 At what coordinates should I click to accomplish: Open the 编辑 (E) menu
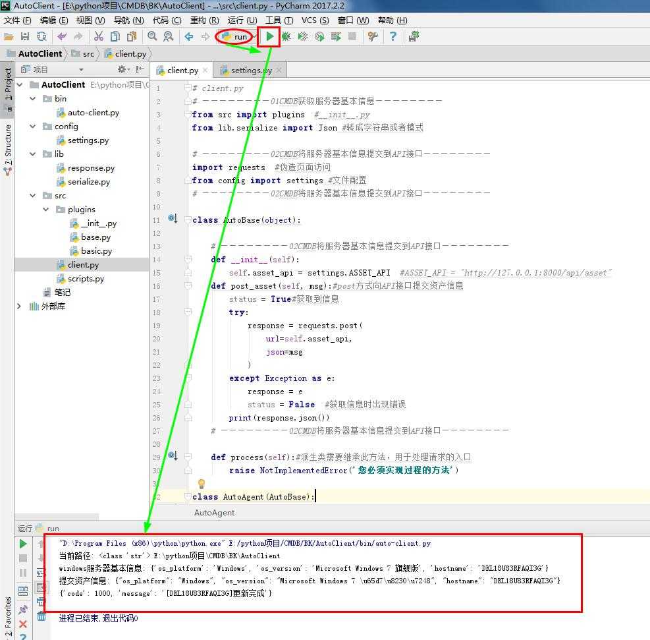(x=54, y=20)
